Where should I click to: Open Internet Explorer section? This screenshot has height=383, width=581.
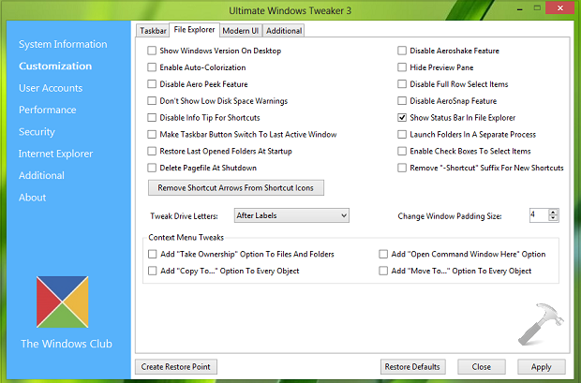[55, 154]
